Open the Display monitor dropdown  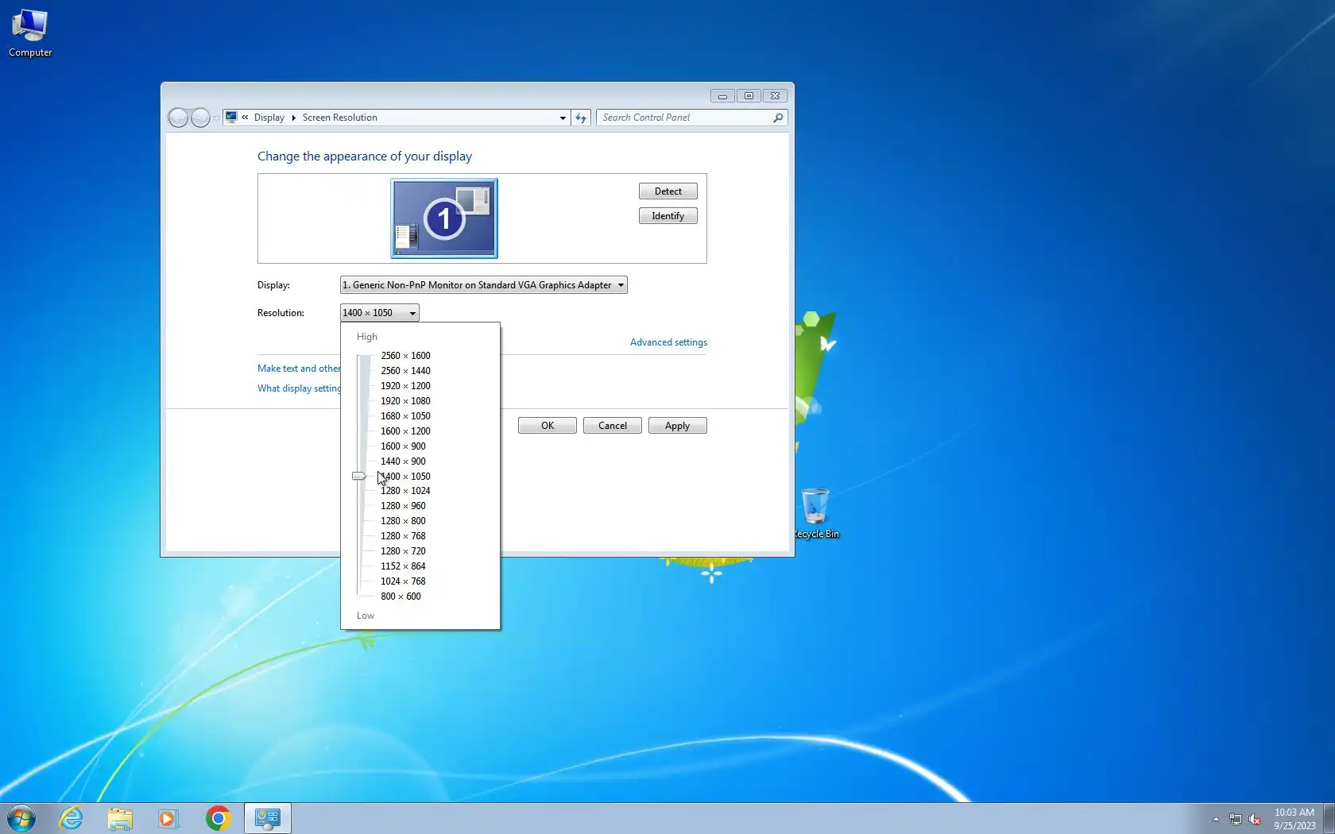484,285
